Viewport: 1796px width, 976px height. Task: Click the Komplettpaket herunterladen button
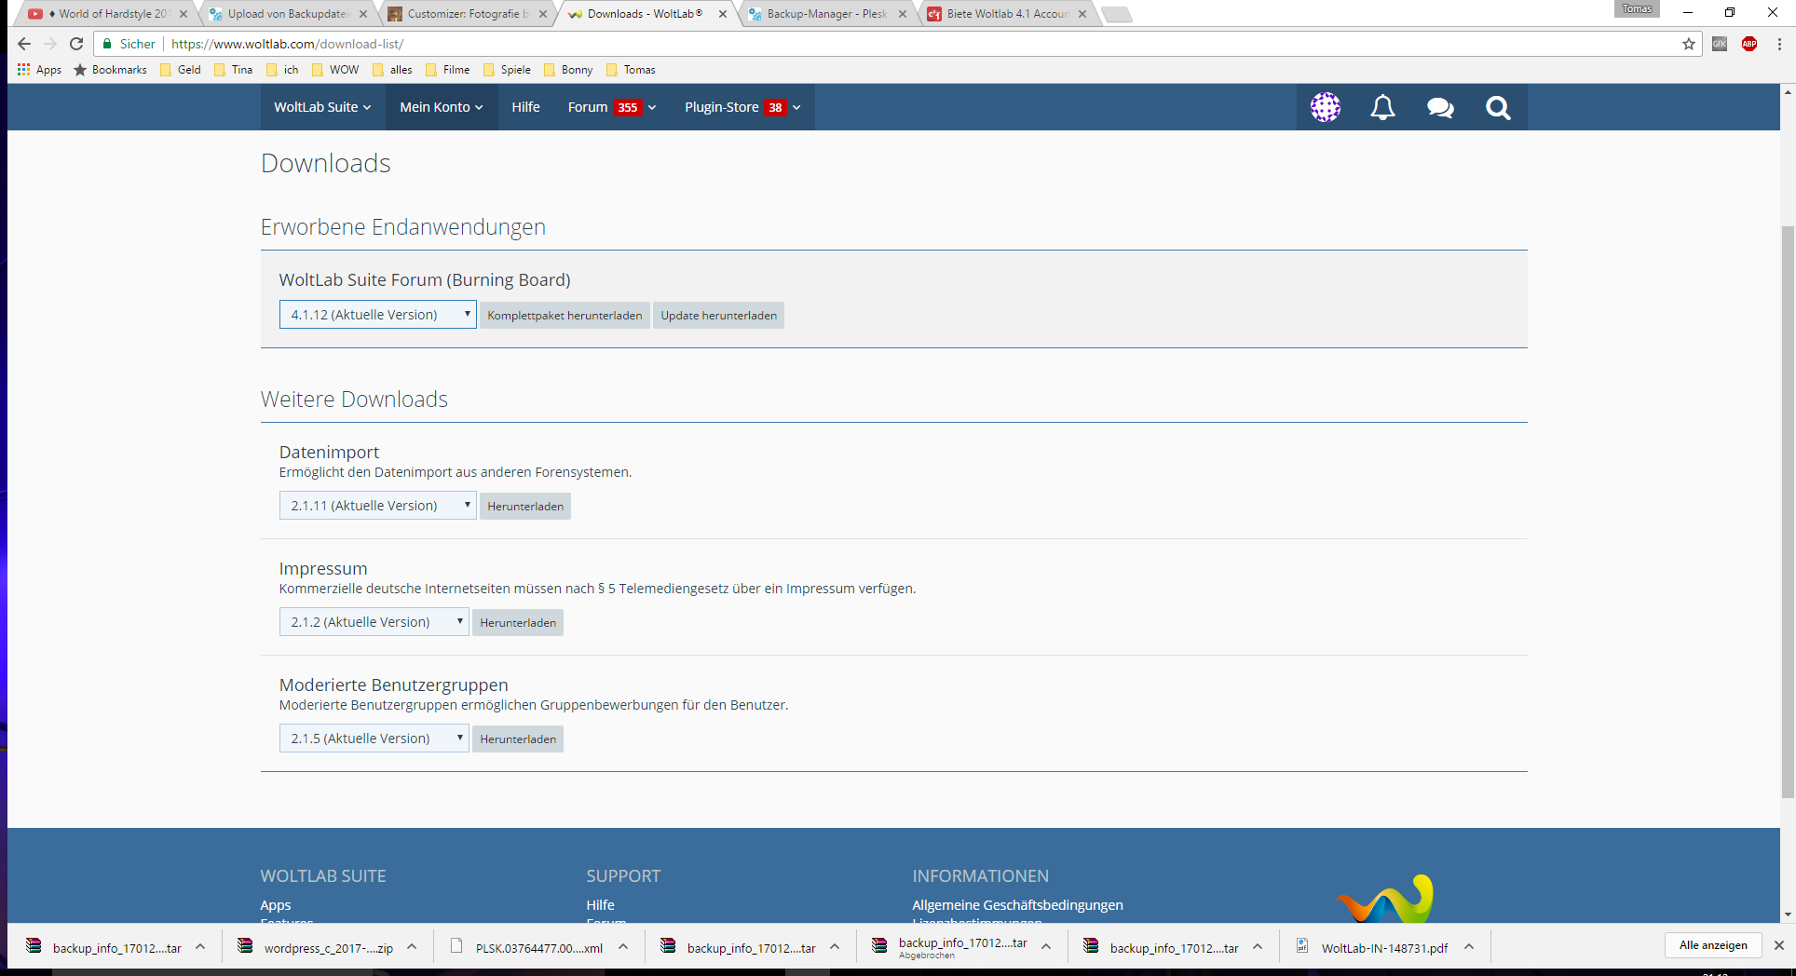(565, 316)
